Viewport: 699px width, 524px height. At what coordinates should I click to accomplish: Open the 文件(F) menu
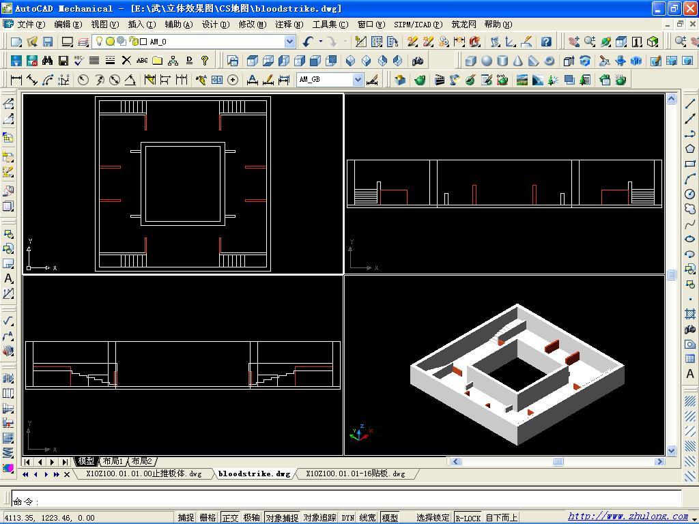(31, 24)
